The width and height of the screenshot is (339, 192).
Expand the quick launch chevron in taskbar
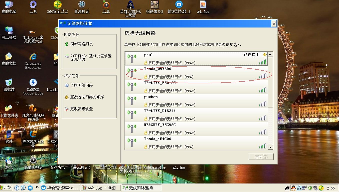37,187
